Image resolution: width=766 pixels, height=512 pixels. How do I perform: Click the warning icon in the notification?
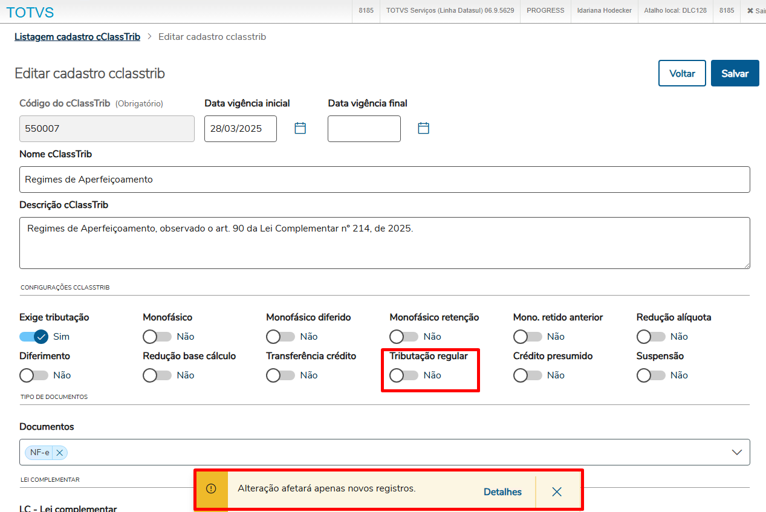click(x=211, y=489)
